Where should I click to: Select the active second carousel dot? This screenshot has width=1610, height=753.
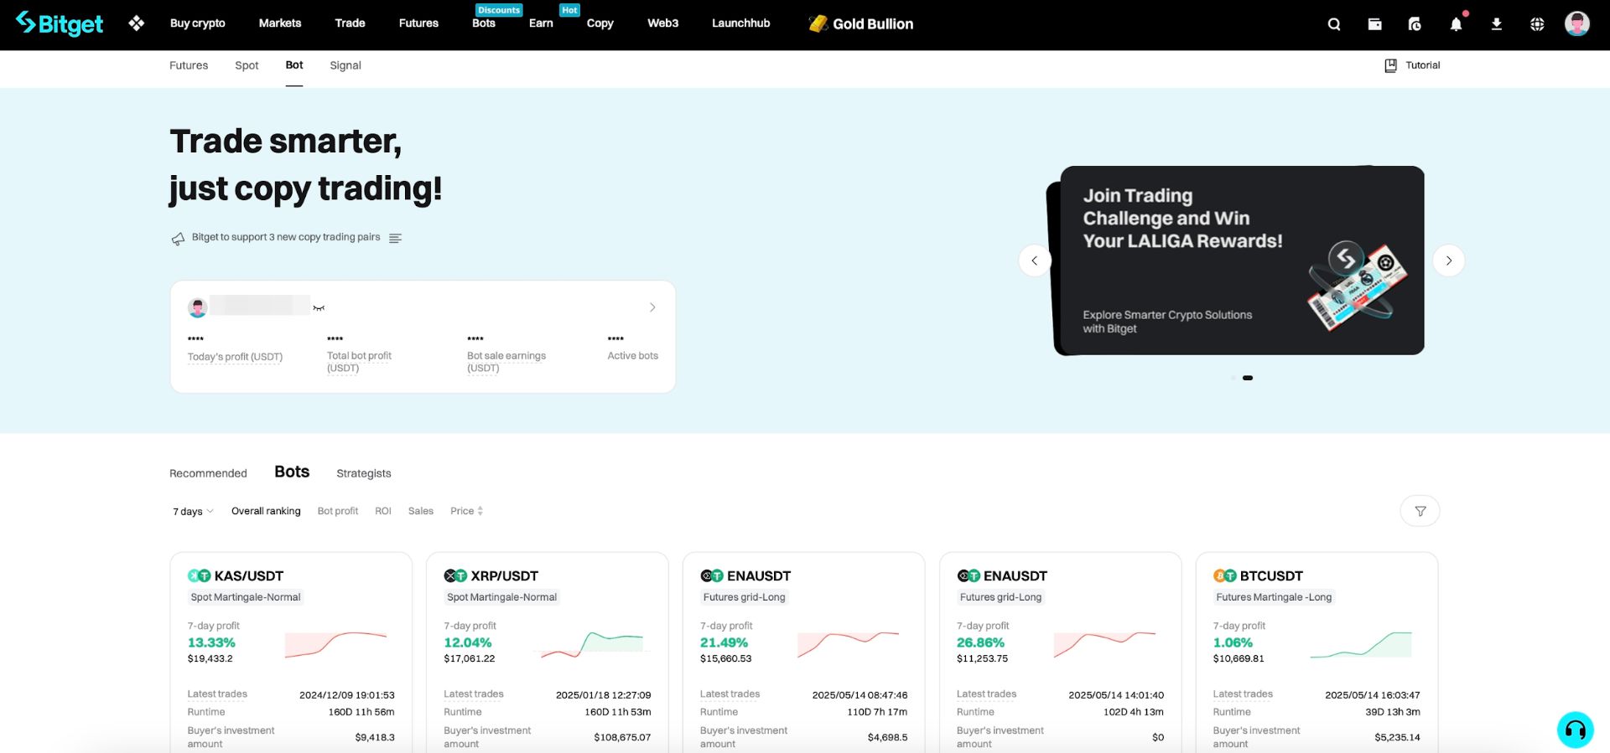pos(1248,378)
